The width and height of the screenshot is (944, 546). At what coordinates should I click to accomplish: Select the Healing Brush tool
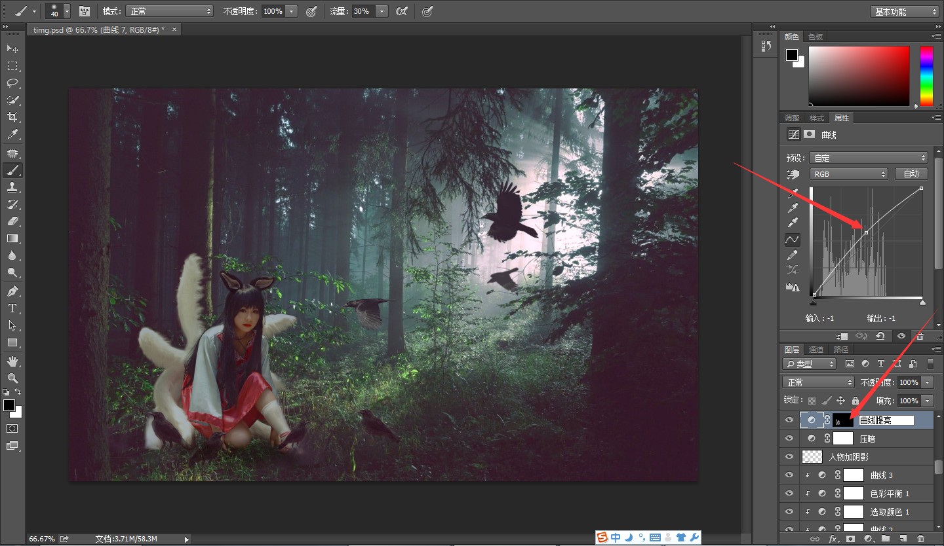pyautogui.click(x=12, y=153)
